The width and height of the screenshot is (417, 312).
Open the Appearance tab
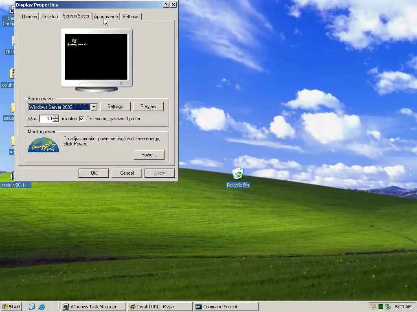click(106, 16)
